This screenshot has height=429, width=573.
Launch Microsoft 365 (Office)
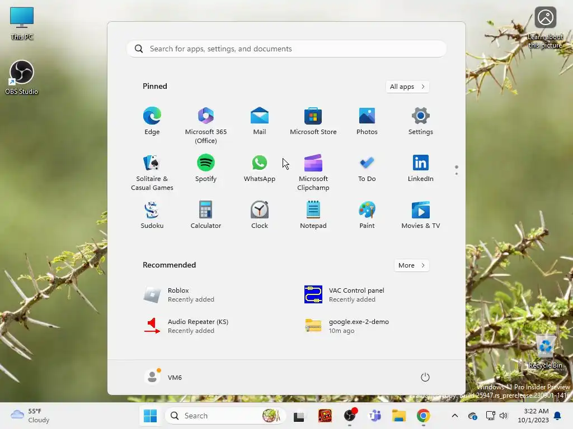[206, 125]
